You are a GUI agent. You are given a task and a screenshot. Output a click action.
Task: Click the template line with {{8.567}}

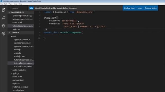[67, 24]
